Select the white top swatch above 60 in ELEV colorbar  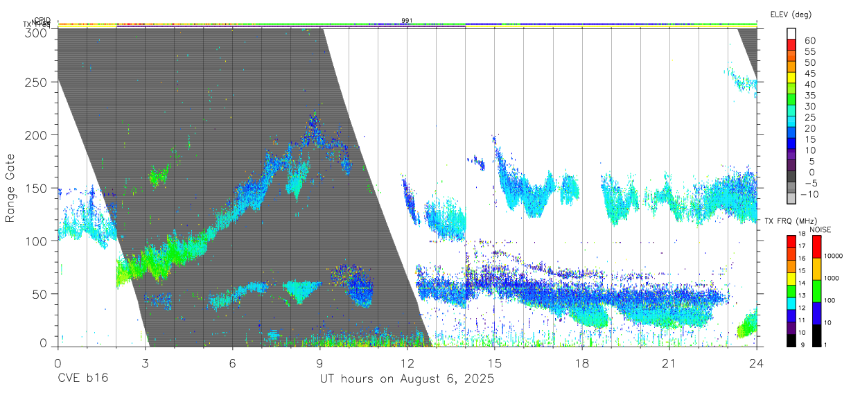pyautogui.click(x=791, y=35)
